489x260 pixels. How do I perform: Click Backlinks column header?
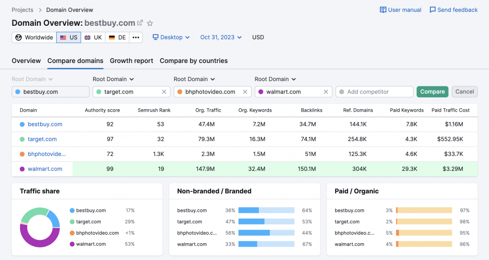click(311, 110)
